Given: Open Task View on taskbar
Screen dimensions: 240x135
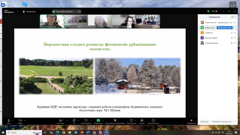Looking at the screenshot, I should (x=45, y=132).
